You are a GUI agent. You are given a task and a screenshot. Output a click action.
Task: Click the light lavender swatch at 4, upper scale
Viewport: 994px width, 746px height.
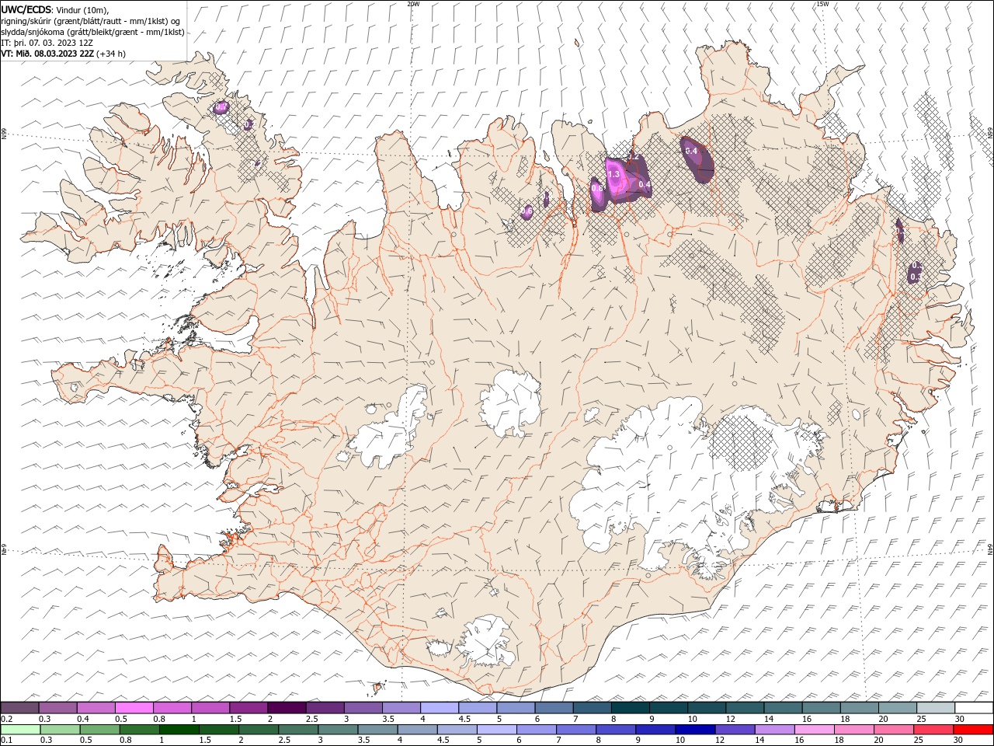point(440,708)
